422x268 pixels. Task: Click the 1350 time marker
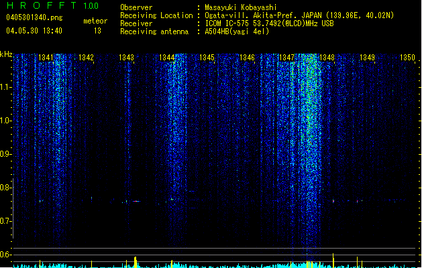tap(407, 58)
